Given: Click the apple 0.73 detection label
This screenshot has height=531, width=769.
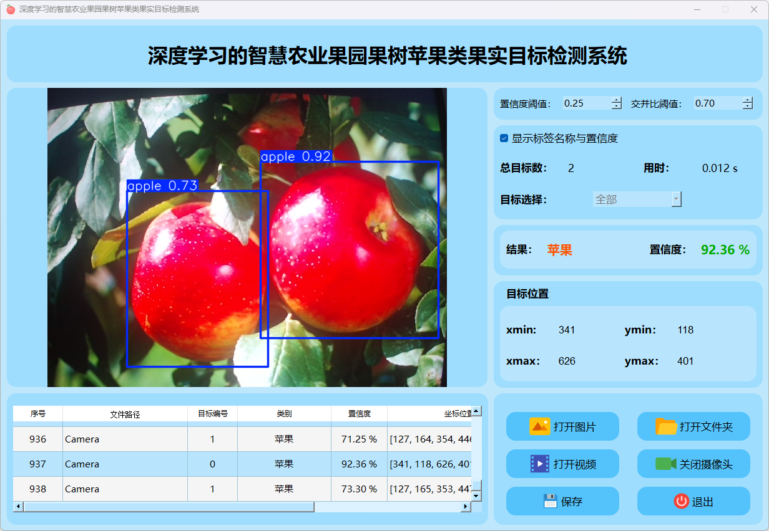Looking at the screenshot, I should (162, 186).
